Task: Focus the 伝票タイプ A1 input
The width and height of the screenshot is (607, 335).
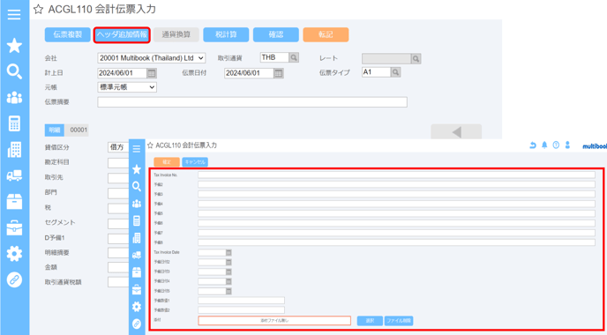Action: 376,72
